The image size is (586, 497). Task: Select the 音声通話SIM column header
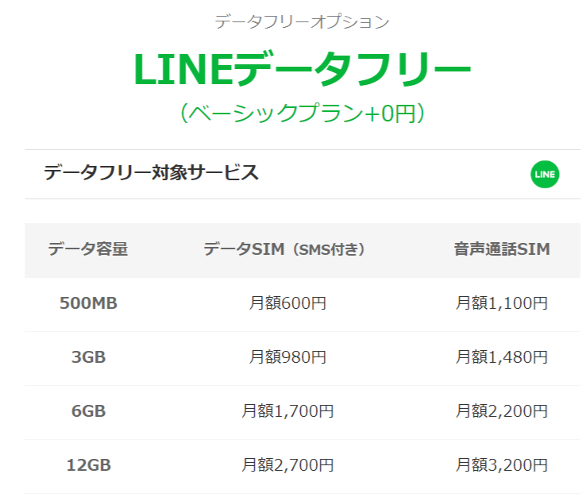click(502, 249)
